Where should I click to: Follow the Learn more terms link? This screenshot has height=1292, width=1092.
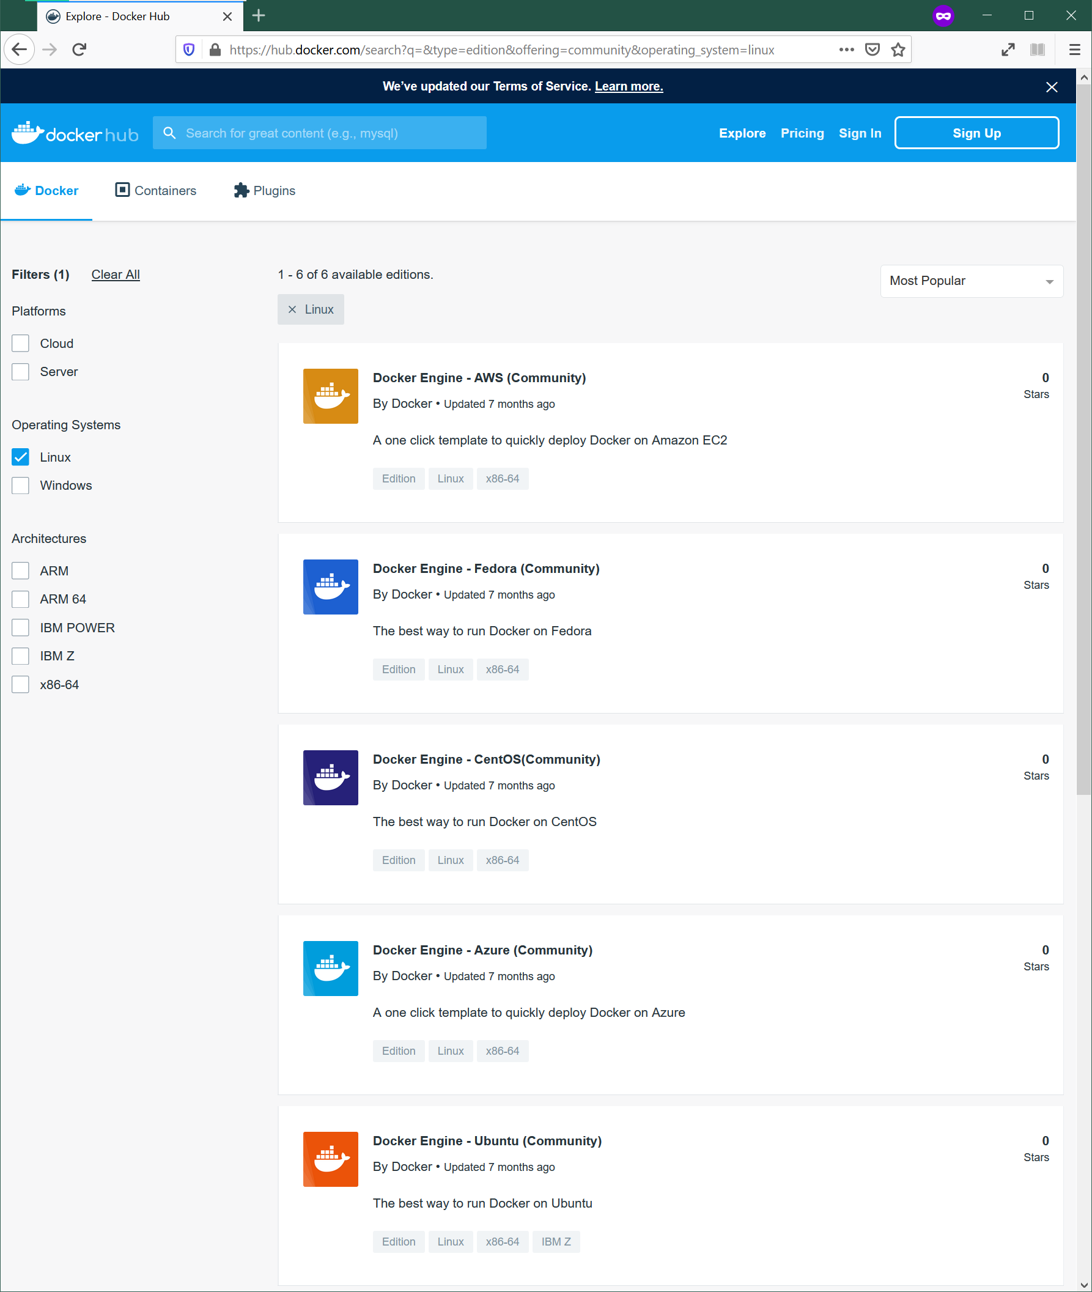pos(629,86)
